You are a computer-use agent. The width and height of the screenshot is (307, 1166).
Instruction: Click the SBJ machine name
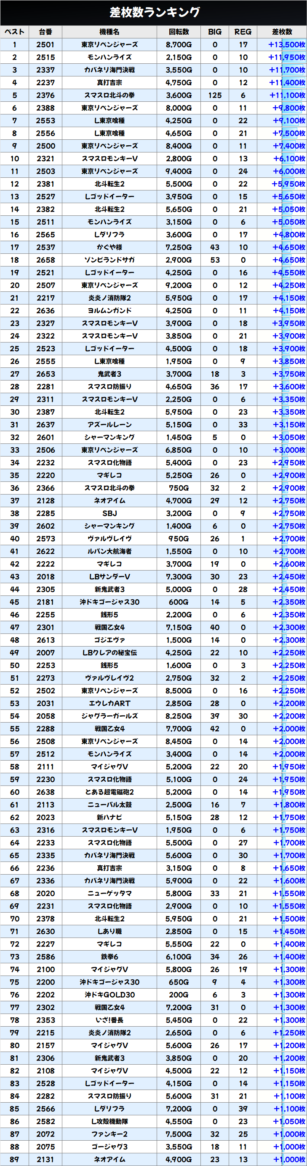click(x=109, y=513)
